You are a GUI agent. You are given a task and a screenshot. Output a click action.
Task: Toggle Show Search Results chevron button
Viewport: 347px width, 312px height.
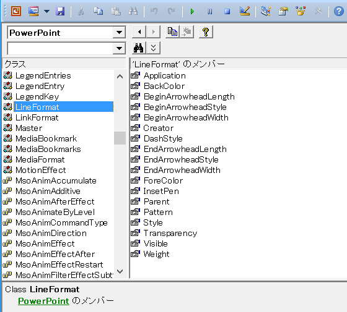(154, 48)
